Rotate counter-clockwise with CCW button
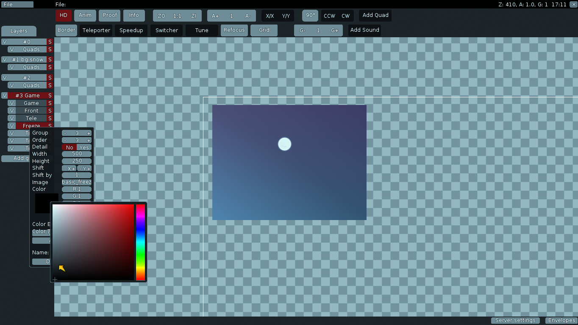This screenshot has height=325, width=578. [x=329, y=16]
